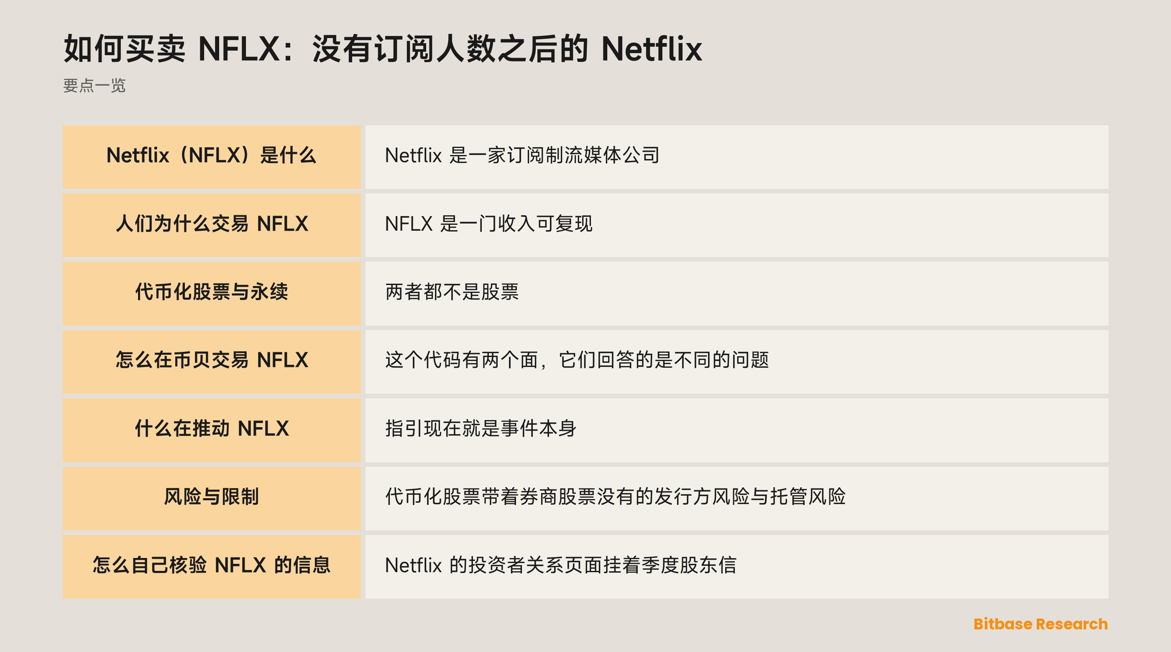This screenshot has width=1171, height=652.
Task: Click the text '两者都不是股票'
Action: [452, 292]
